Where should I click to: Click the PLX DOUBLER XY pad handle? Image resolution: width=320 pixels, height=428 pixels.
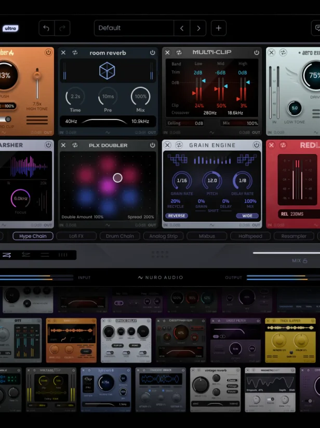click(x=117, y=178)
